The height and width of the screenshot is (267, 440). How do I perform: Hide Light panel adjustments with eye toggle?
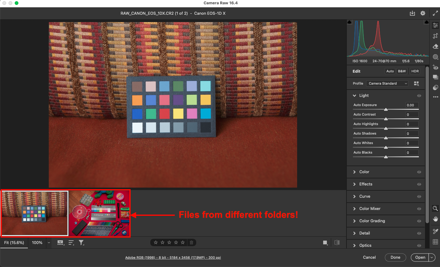[419, 95]
